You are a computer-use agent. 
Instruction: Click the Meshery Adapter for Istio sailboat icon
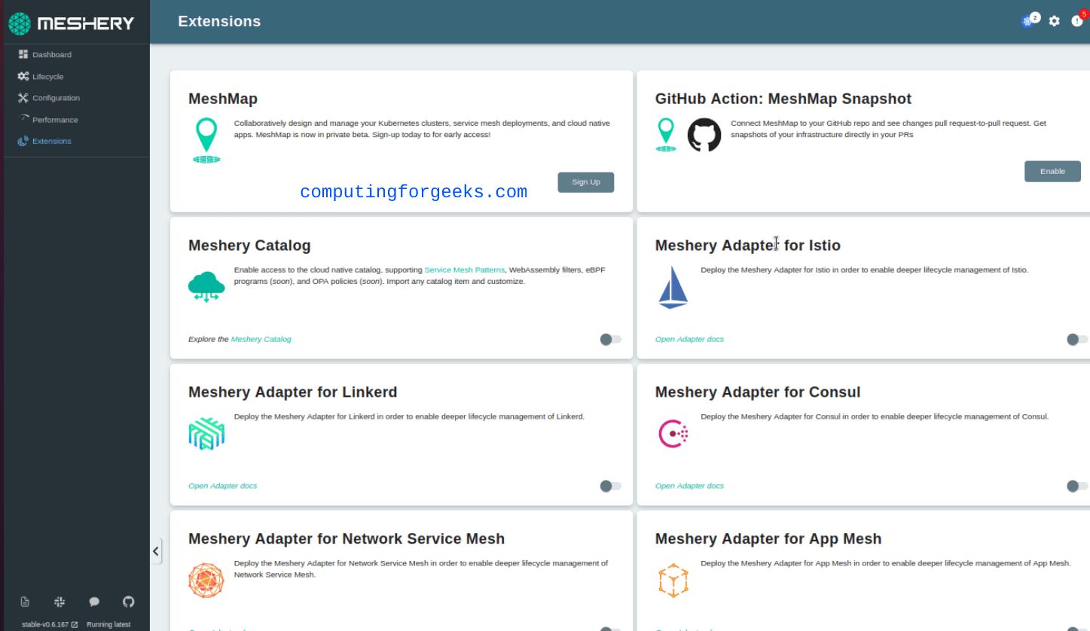coord(671,288)
